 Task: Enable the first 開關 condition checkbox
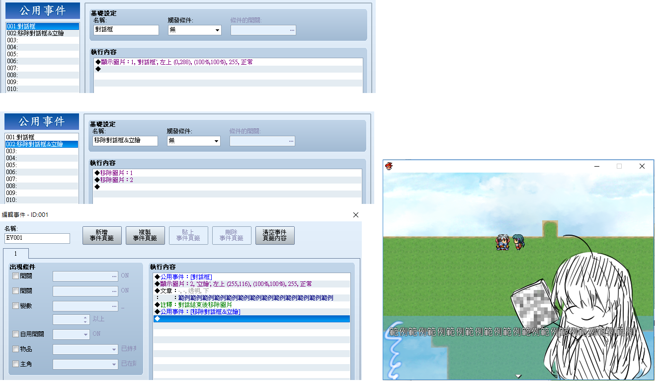(16, 276)
